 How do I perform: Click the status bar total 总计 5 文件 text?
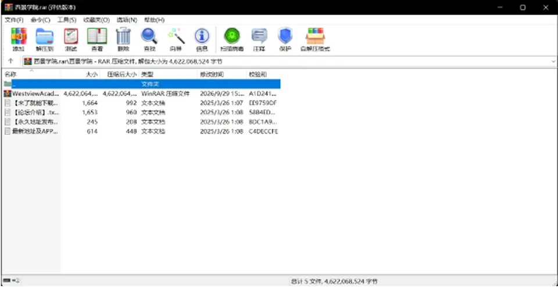(335, 281)
